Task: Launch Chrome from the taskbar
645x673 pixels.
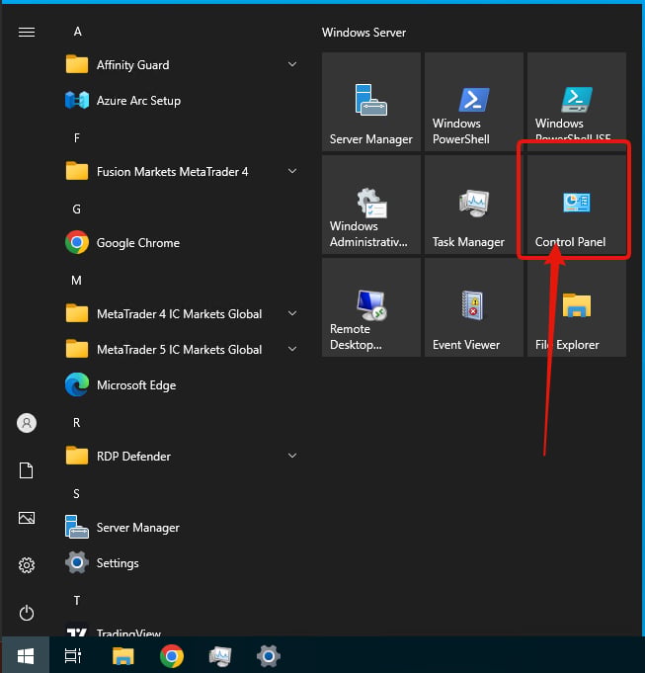Action: (x=172, y=656)
